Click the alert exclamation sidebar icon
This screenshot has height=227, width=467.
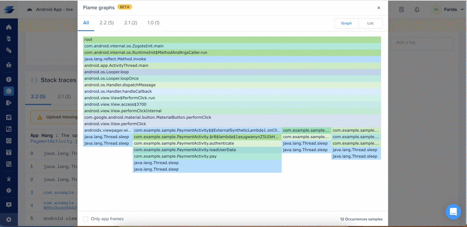(9, 79)
